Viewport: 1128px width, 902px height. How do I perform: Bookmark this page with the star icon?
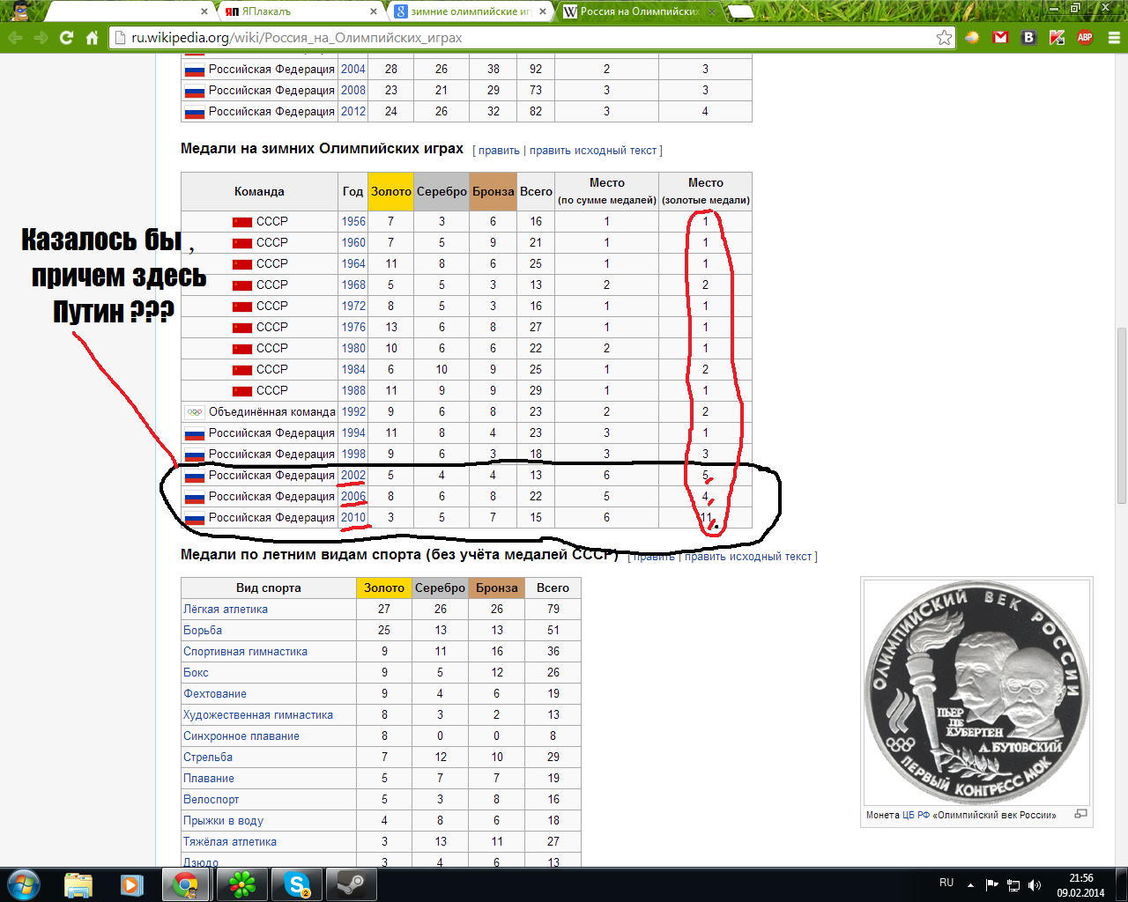[x=944, y=38]
